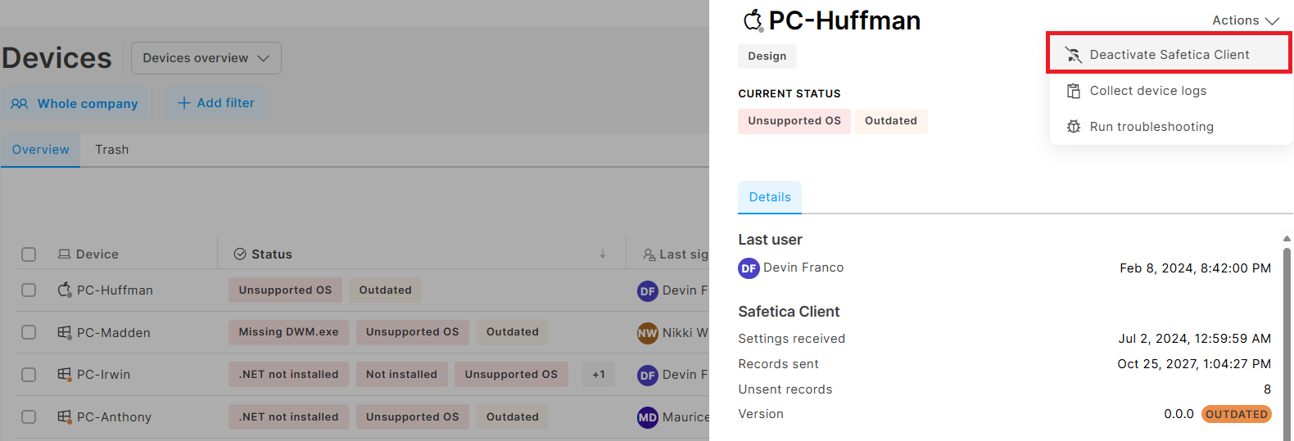Check the PC-Irwin row checkbox

(x=29, y=375)
